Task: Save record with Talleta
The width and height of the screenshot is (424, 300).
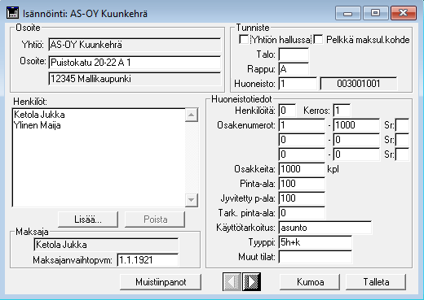Action: [376, 282]
